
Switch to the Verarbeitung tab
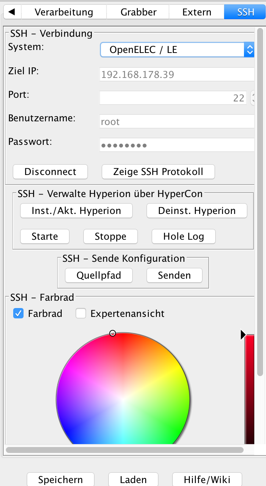[64, 12]
